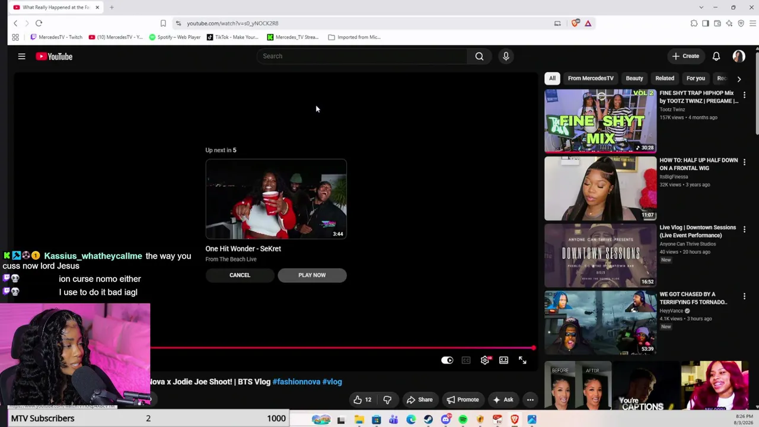Toggle the browser sidebar panel
The height and width of the screenshot is (427, 759).
[x=706, y=23]
